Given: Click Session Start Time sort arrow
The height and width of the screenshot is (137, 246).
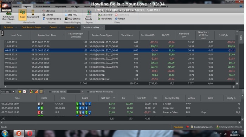Looking at the screenshot, I should (x=64, y=35).
